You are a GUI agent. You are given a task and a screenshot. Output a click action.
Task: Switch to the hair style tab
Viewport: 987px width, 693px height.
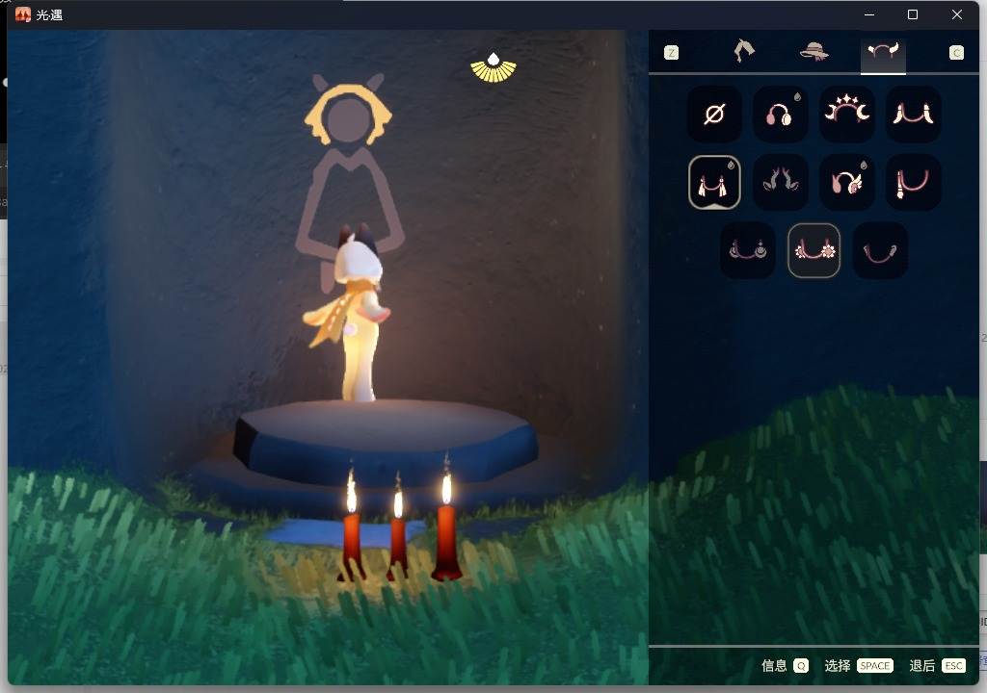point(744,51)
